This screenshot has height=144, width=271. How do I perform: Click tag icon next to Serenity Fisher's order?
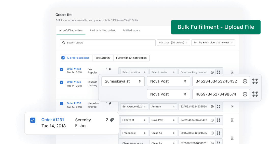point(112,120)
